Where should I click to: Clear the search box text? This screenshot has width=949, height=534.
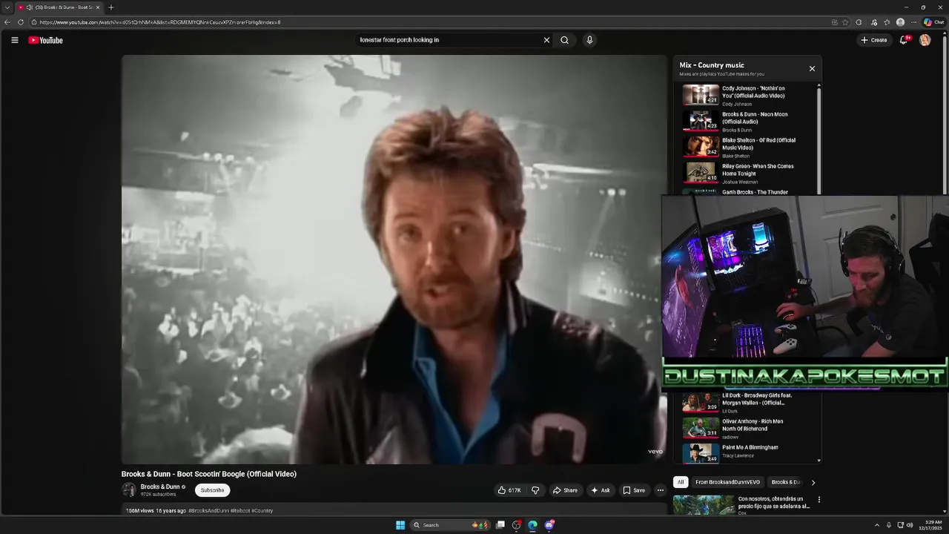click(x=546, y=40)
